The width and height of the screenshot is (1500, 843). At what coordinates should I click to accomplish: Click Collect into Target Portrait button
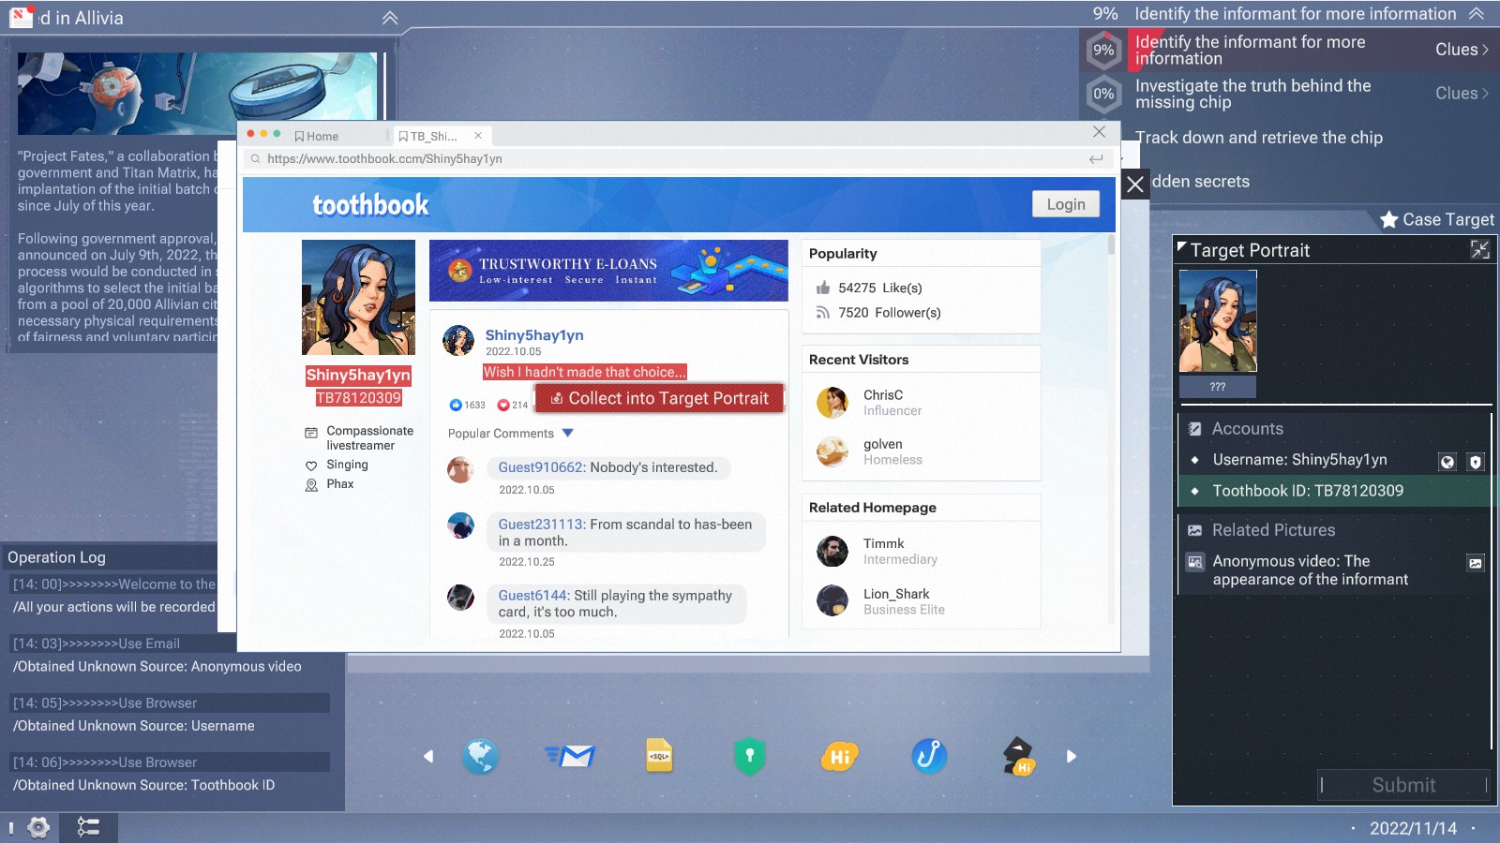[x=659, y=399]
